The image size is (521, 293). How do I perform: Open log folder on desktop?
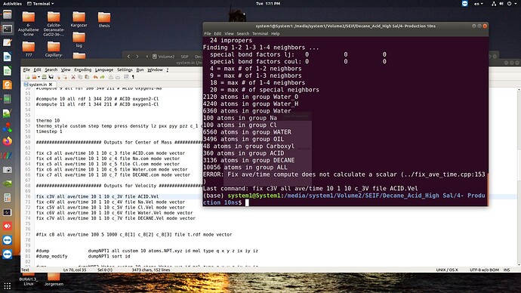(x=79, y=39)
